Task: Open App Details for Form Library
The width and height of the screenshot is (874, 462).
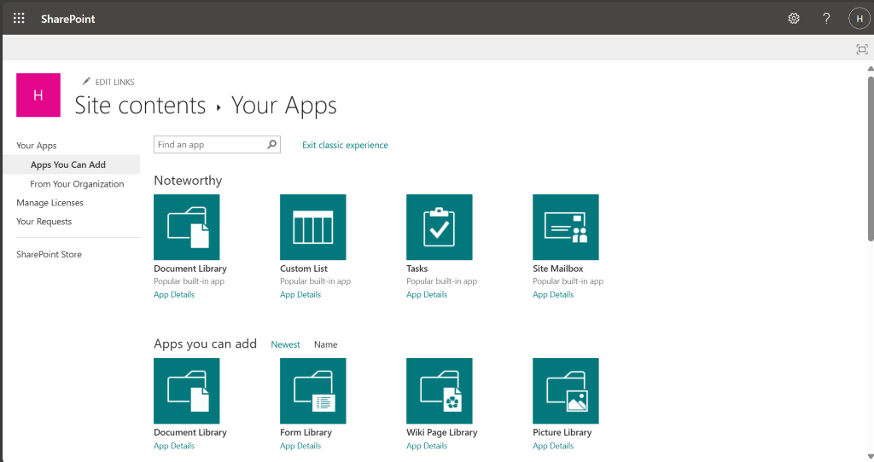Action: 300,446
